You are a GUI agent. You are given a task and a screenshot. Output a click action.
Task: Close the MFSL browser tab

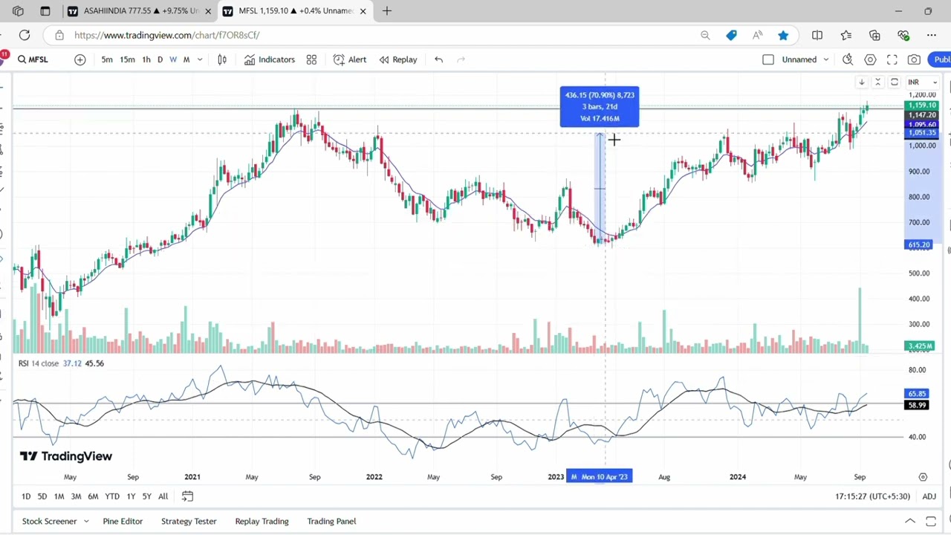click(363, 11)
